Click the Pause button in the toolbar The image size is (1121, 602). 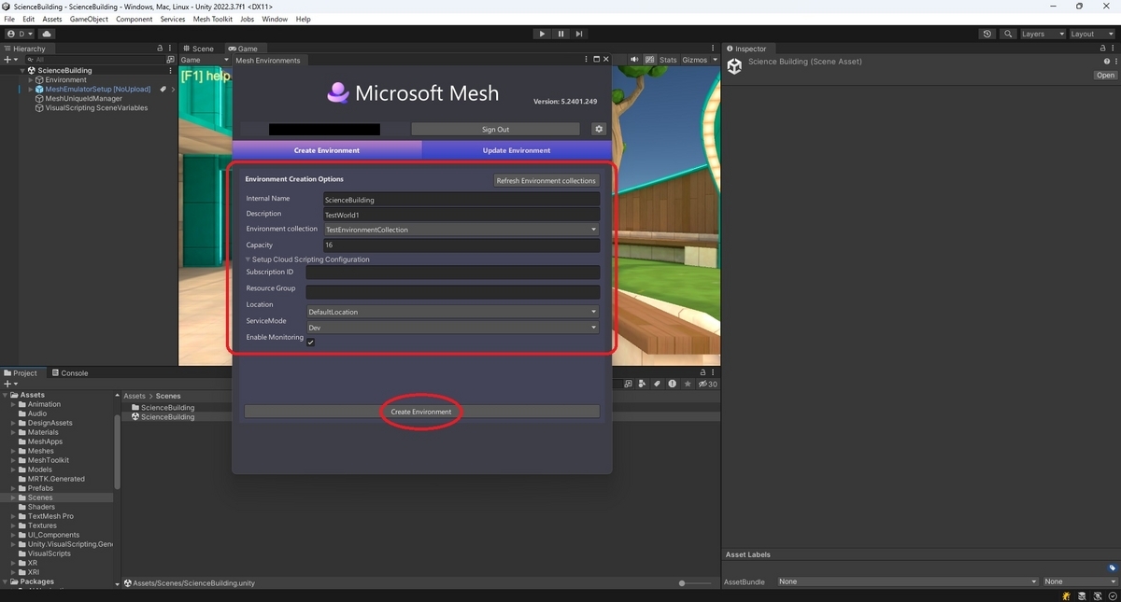[x=560, y=34]
